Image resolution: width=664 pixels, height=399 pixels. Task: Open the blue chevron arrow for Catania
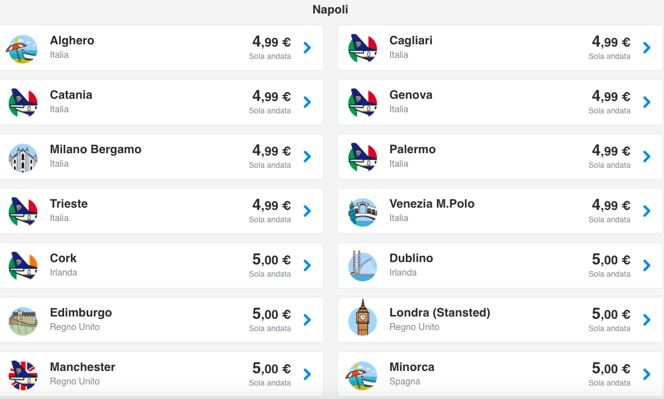coord(308,102)
